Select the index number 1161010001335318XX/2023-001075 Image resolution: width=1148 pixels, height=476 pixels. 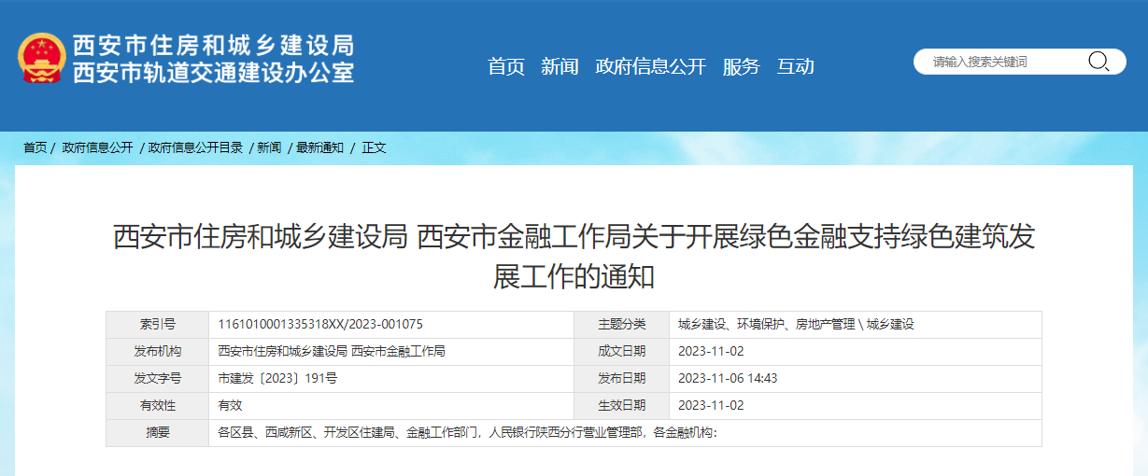pyautogui.click(x=320, y=324)
